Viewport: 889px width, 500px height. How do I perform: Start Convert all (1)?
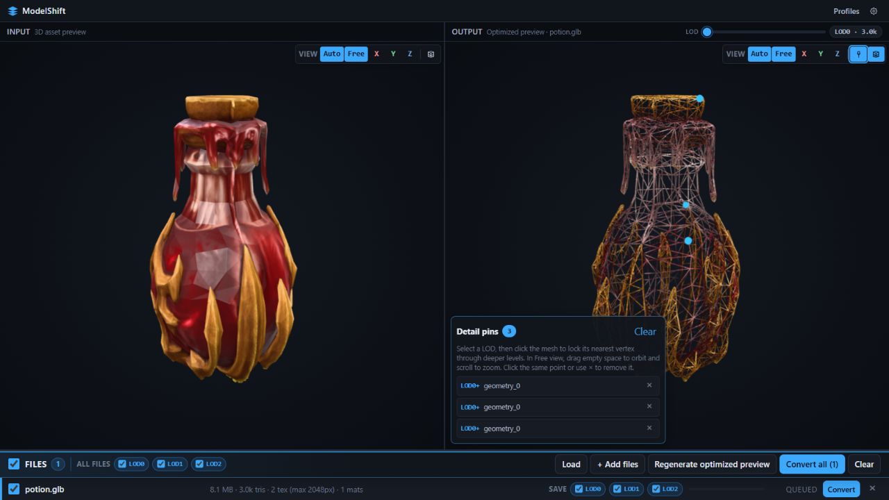tap(812, 464)
